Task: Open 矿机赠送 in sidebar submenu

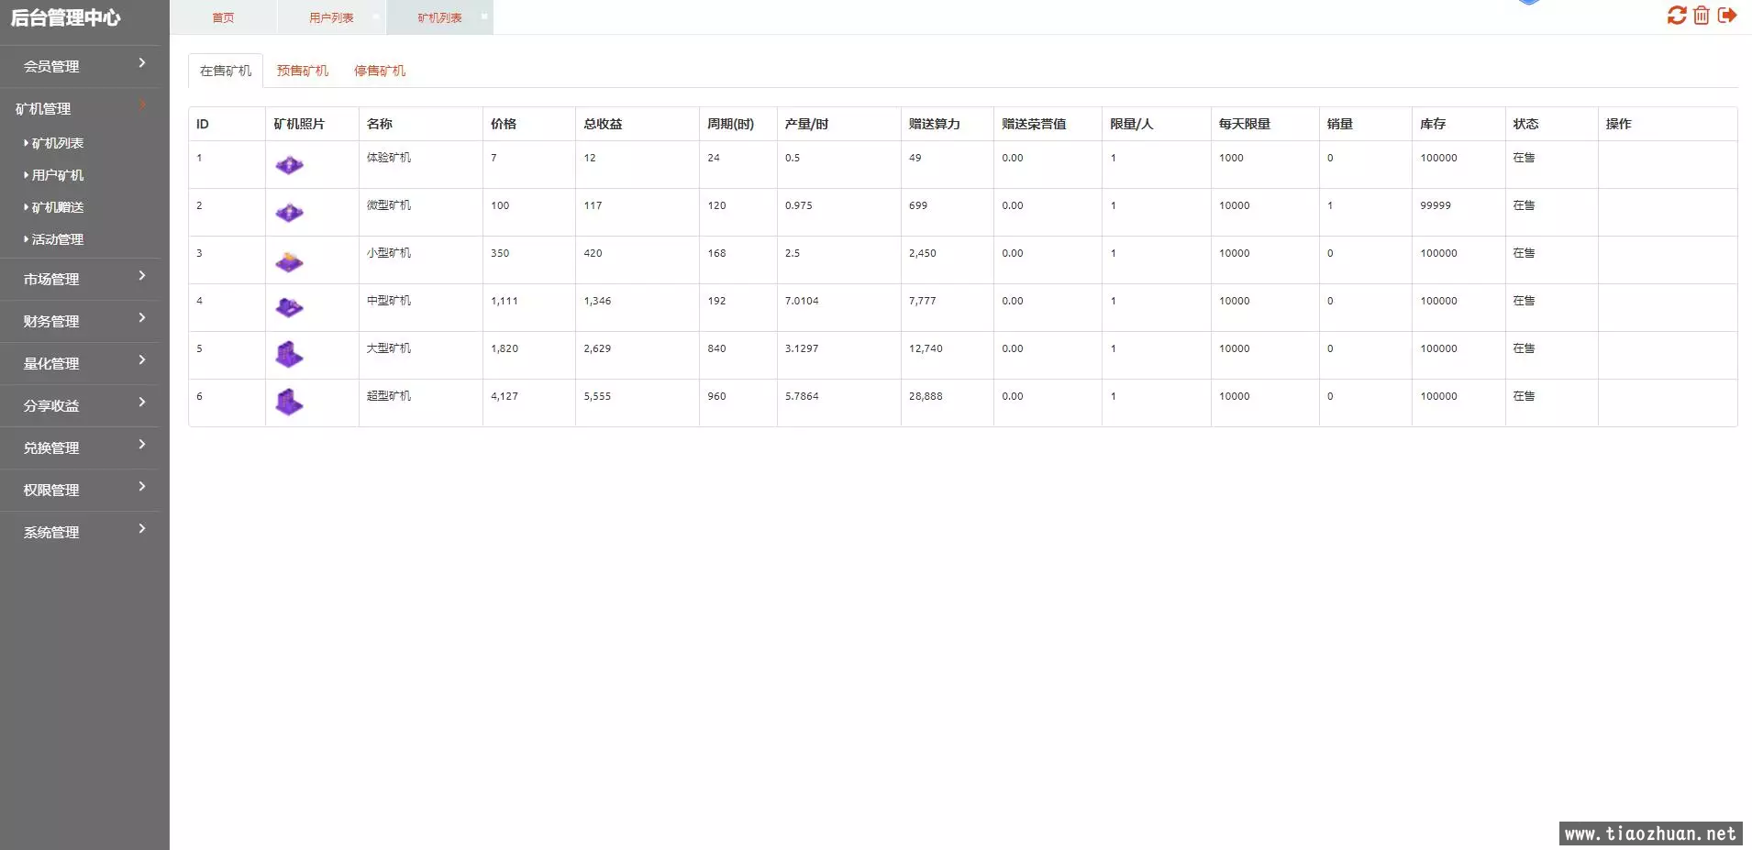Action: 57,207
